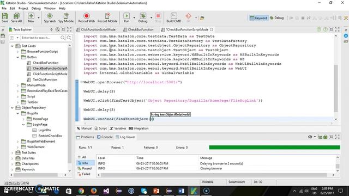Select the LoginBtn test object
The height and width of the screenshot is (196, 349).
pos(44,130)
